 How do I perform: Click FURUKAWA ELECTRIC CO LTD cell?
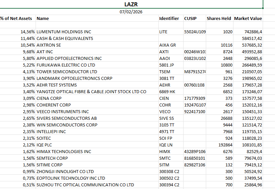coord(97,65)
